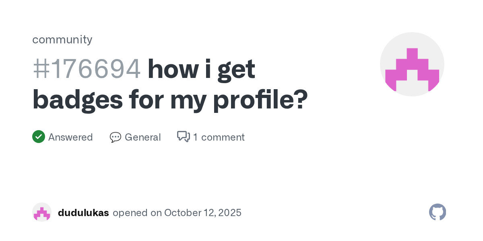Click discussion number #176694
Viewport: 483px width, 241px height.
pyautogui.click(x=87, y=69)
